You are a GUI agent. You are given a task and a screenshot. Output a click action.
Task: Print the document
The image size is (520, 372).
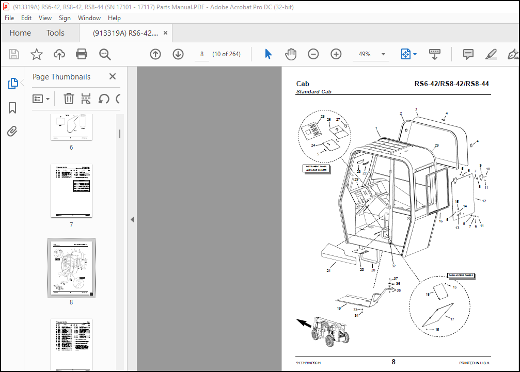coord(82,54)
